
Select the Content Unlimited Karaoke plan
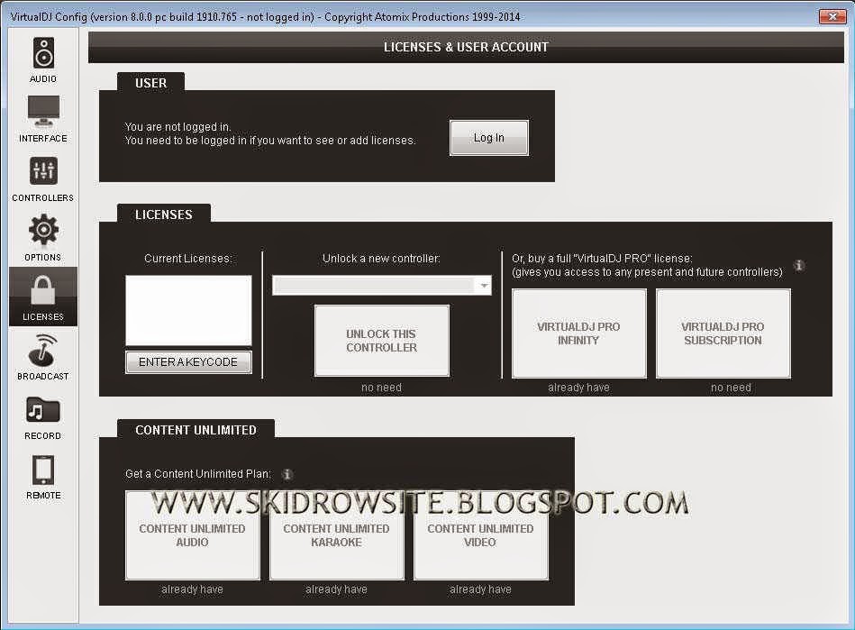pyautogui.click(x=336, y=535)
